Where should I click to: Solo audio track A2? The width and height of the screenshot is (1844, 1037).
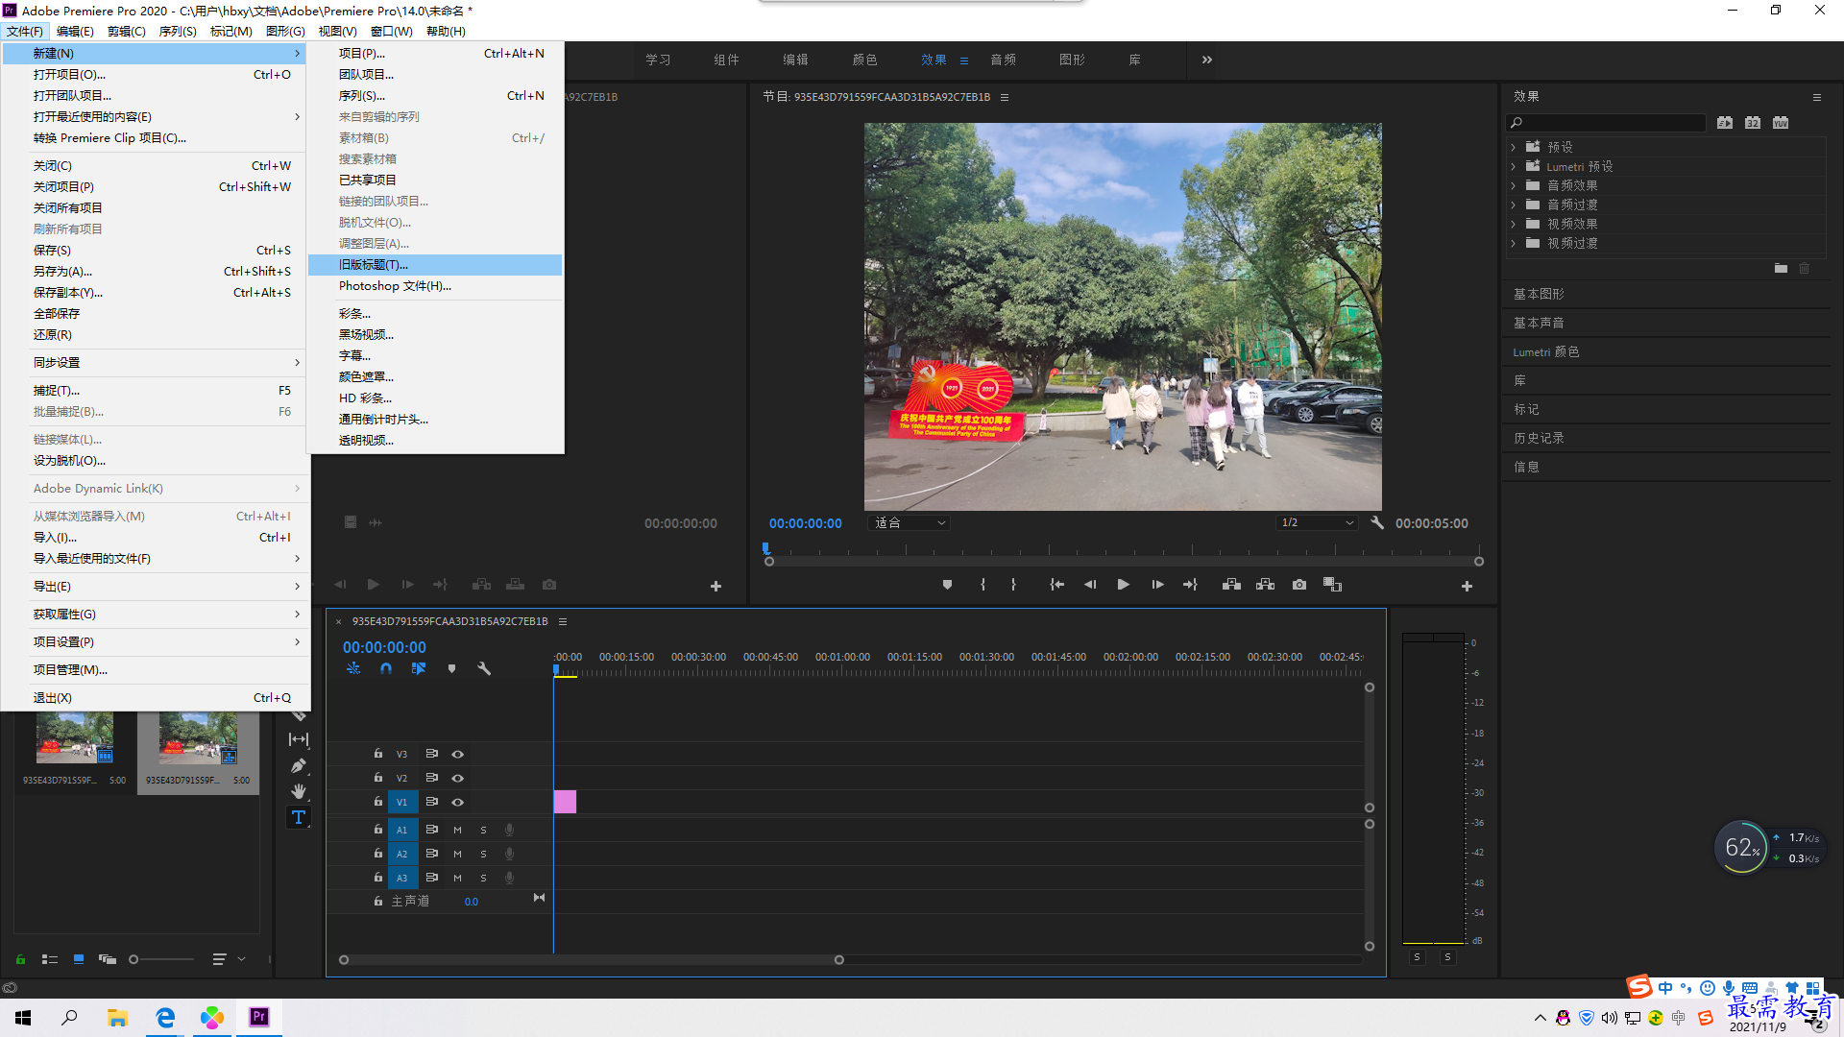(483, 854)
